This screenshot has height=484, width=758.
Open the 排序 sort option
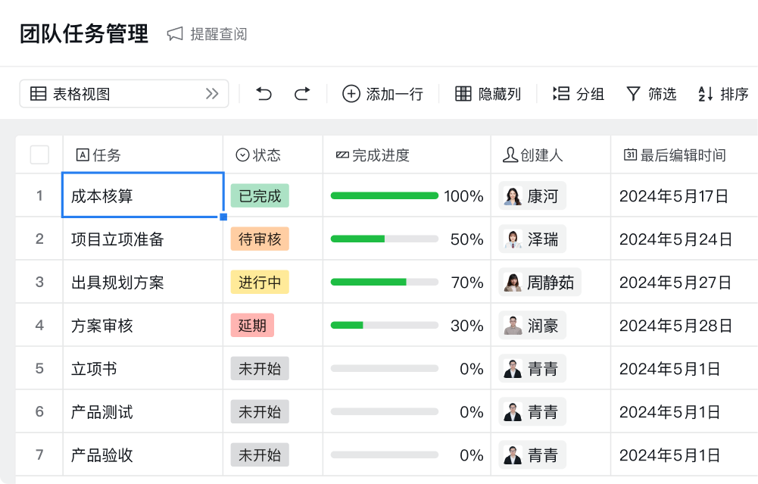pos(722,93)
